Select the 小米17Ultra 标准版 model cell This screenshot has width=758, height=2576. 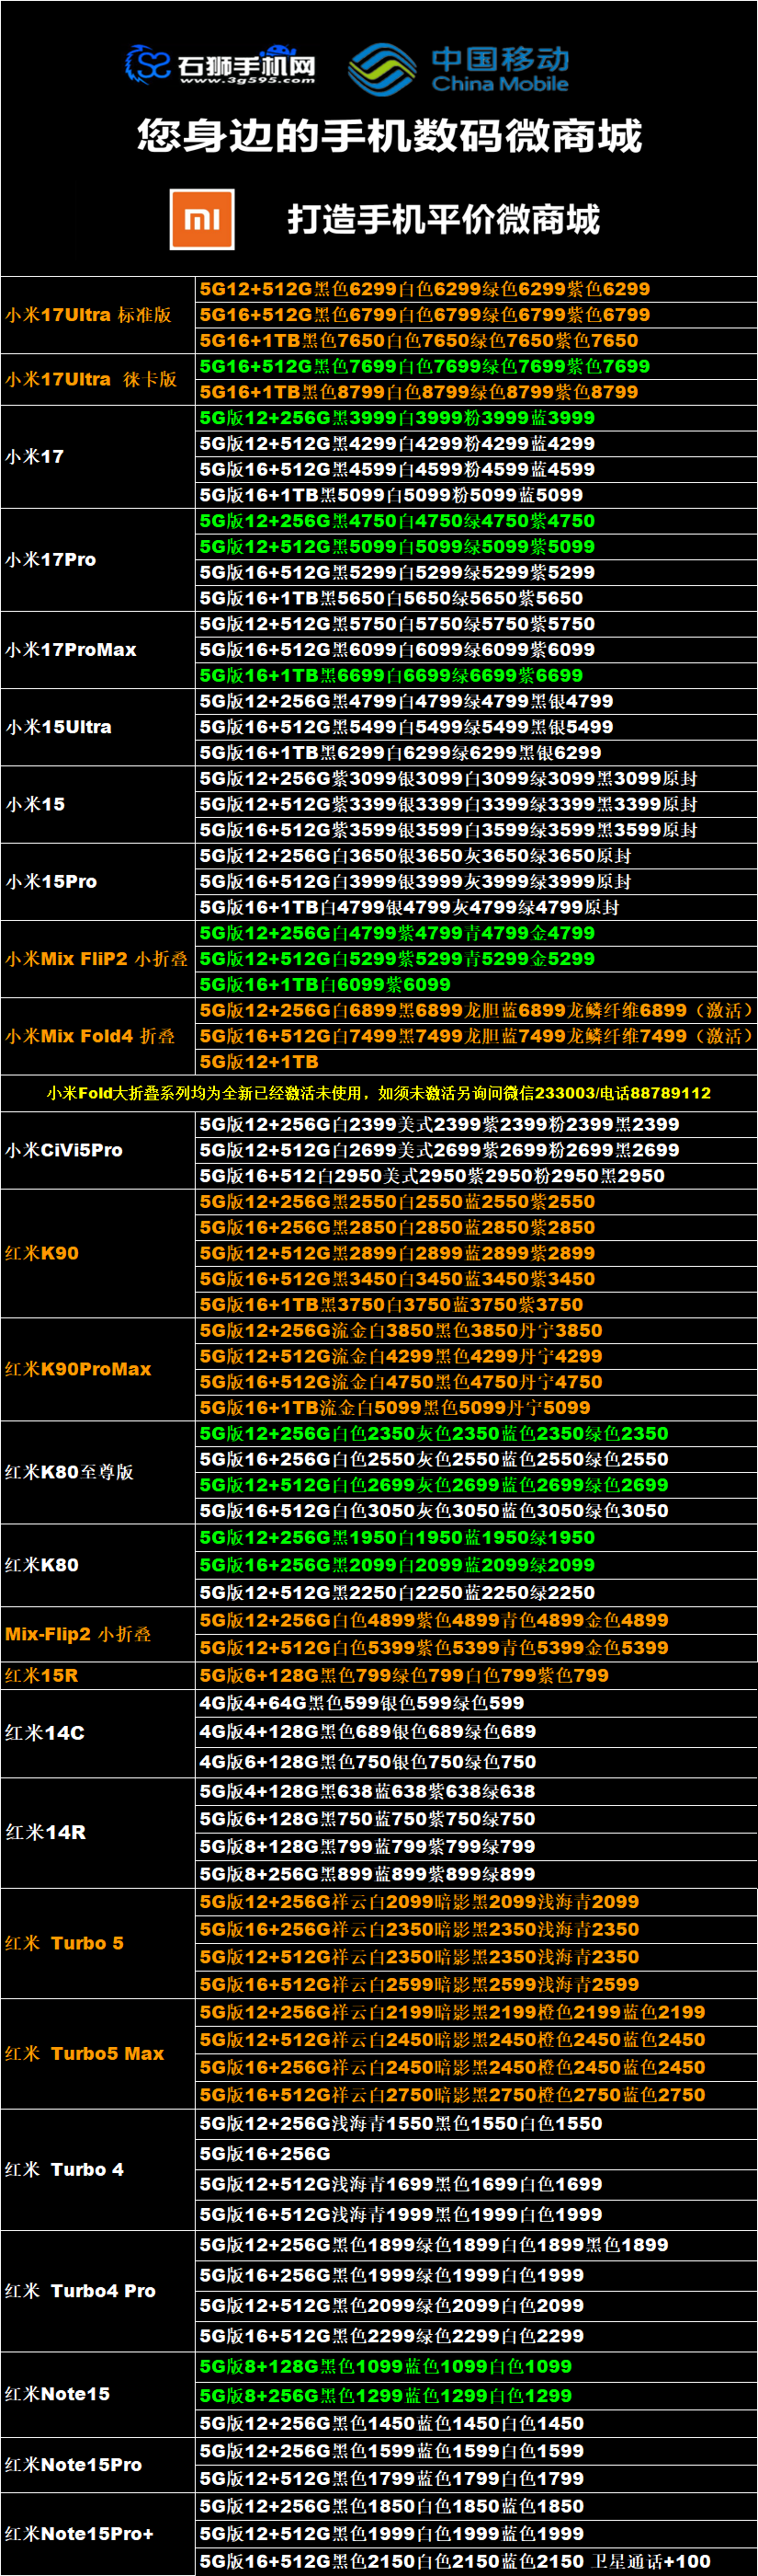[89, 315]
